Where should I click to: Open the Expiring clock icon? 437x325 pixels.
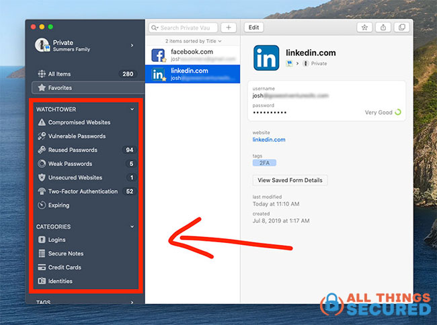[x=42, y=205]
